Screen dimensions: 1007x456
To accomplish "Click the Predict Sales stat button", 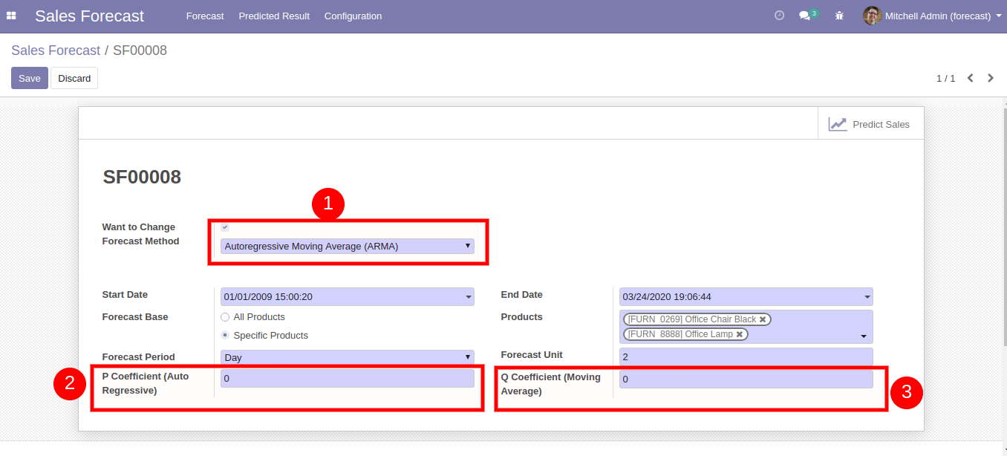I will [x=870, y=124].
